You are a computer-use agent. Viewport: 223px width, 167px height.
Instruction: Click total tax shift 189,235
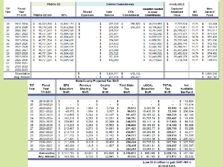point(171,115)
